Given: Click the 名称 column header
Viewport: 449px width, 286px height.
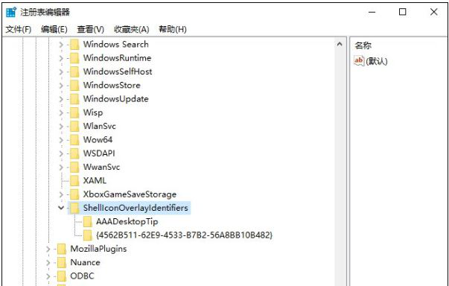Looking at the screenshot, I should (363, 46).
